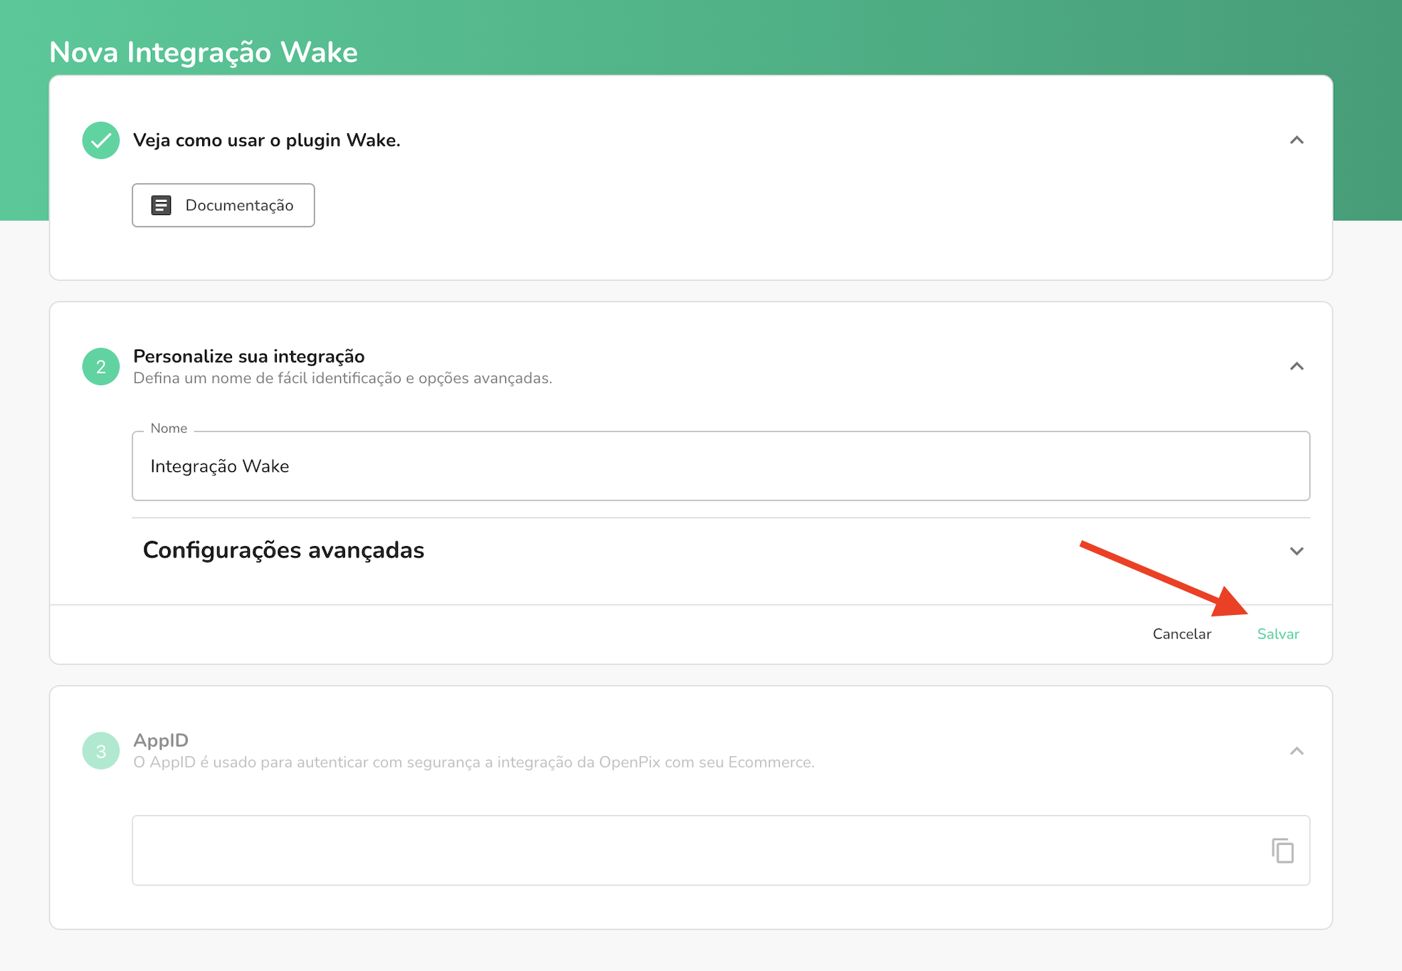The width and height of the screenshot is (1402, 971).
Task: Open the Documentação button
Action: click(223, 206)
